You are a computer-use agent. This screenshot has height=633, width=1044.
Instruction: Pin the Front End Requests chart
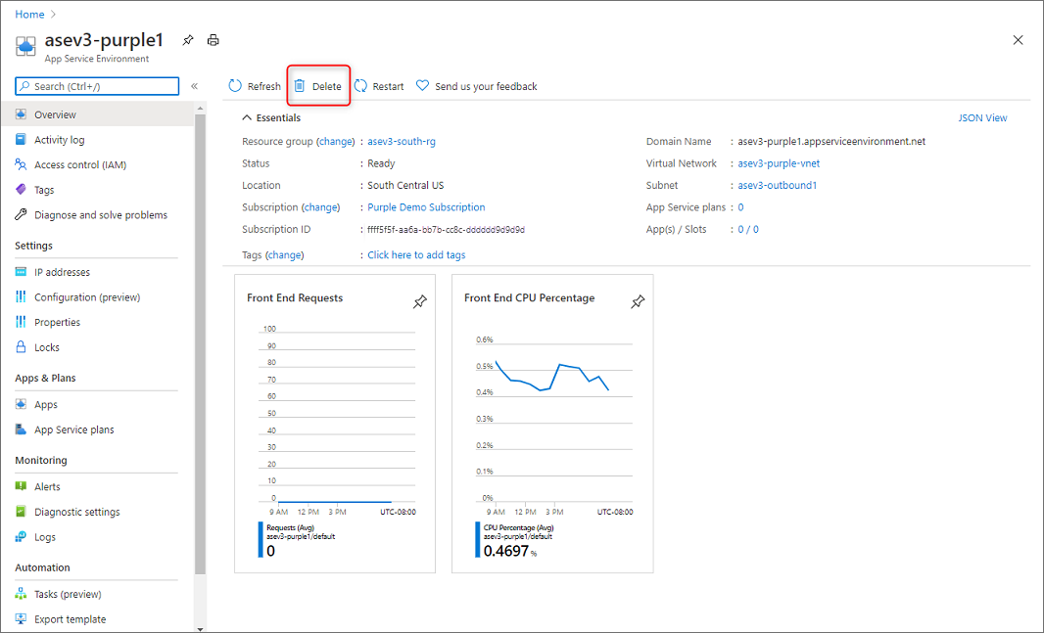(x=420, y=302)
